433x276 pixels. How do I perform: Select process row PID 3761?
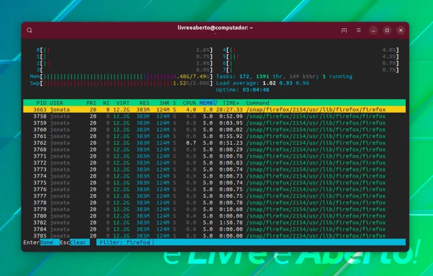214,136
